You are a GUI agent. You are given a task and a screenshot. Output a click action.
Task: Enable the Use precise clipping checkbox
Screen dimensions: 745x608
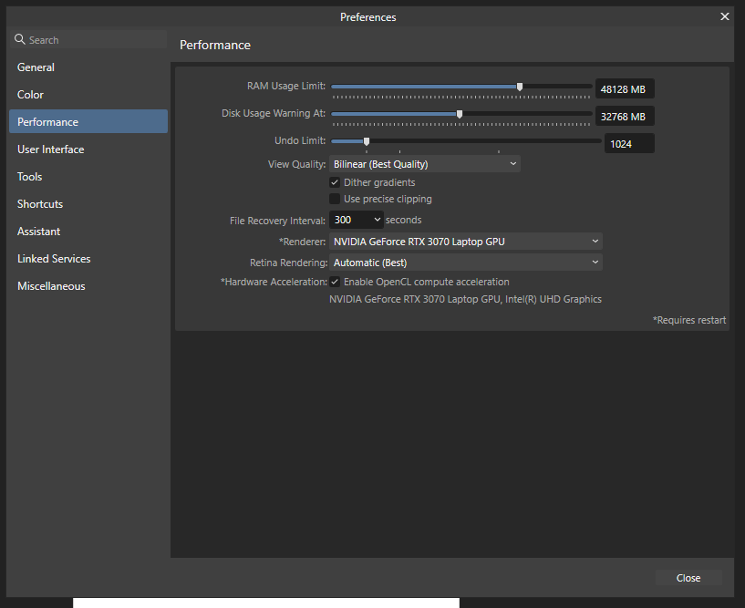tap(335, 199)
